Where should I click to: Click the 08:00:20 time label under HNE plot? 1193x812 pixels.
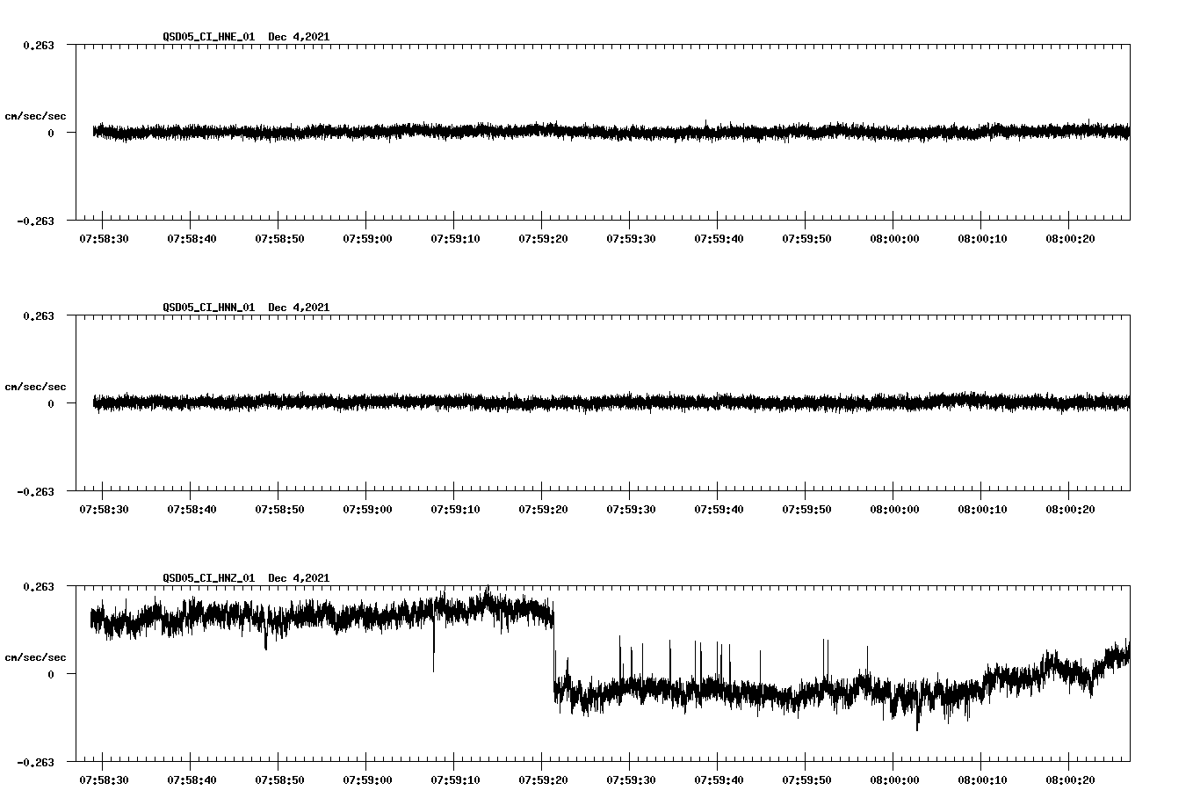point(1070,239)
